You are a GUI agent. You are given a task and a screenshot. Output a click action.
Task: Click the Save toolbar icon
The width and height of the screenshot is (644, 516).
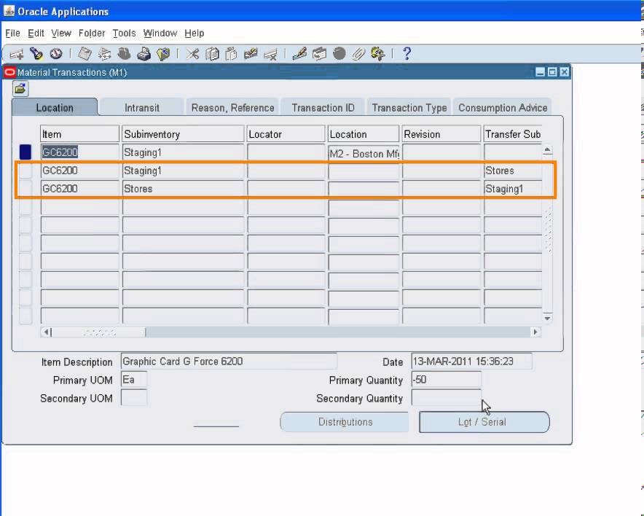coord(85,54)
